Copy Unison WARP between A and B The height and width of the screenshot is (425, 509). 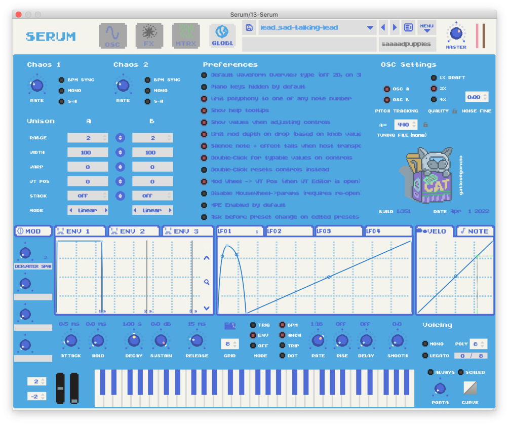[x=120, y=167]
